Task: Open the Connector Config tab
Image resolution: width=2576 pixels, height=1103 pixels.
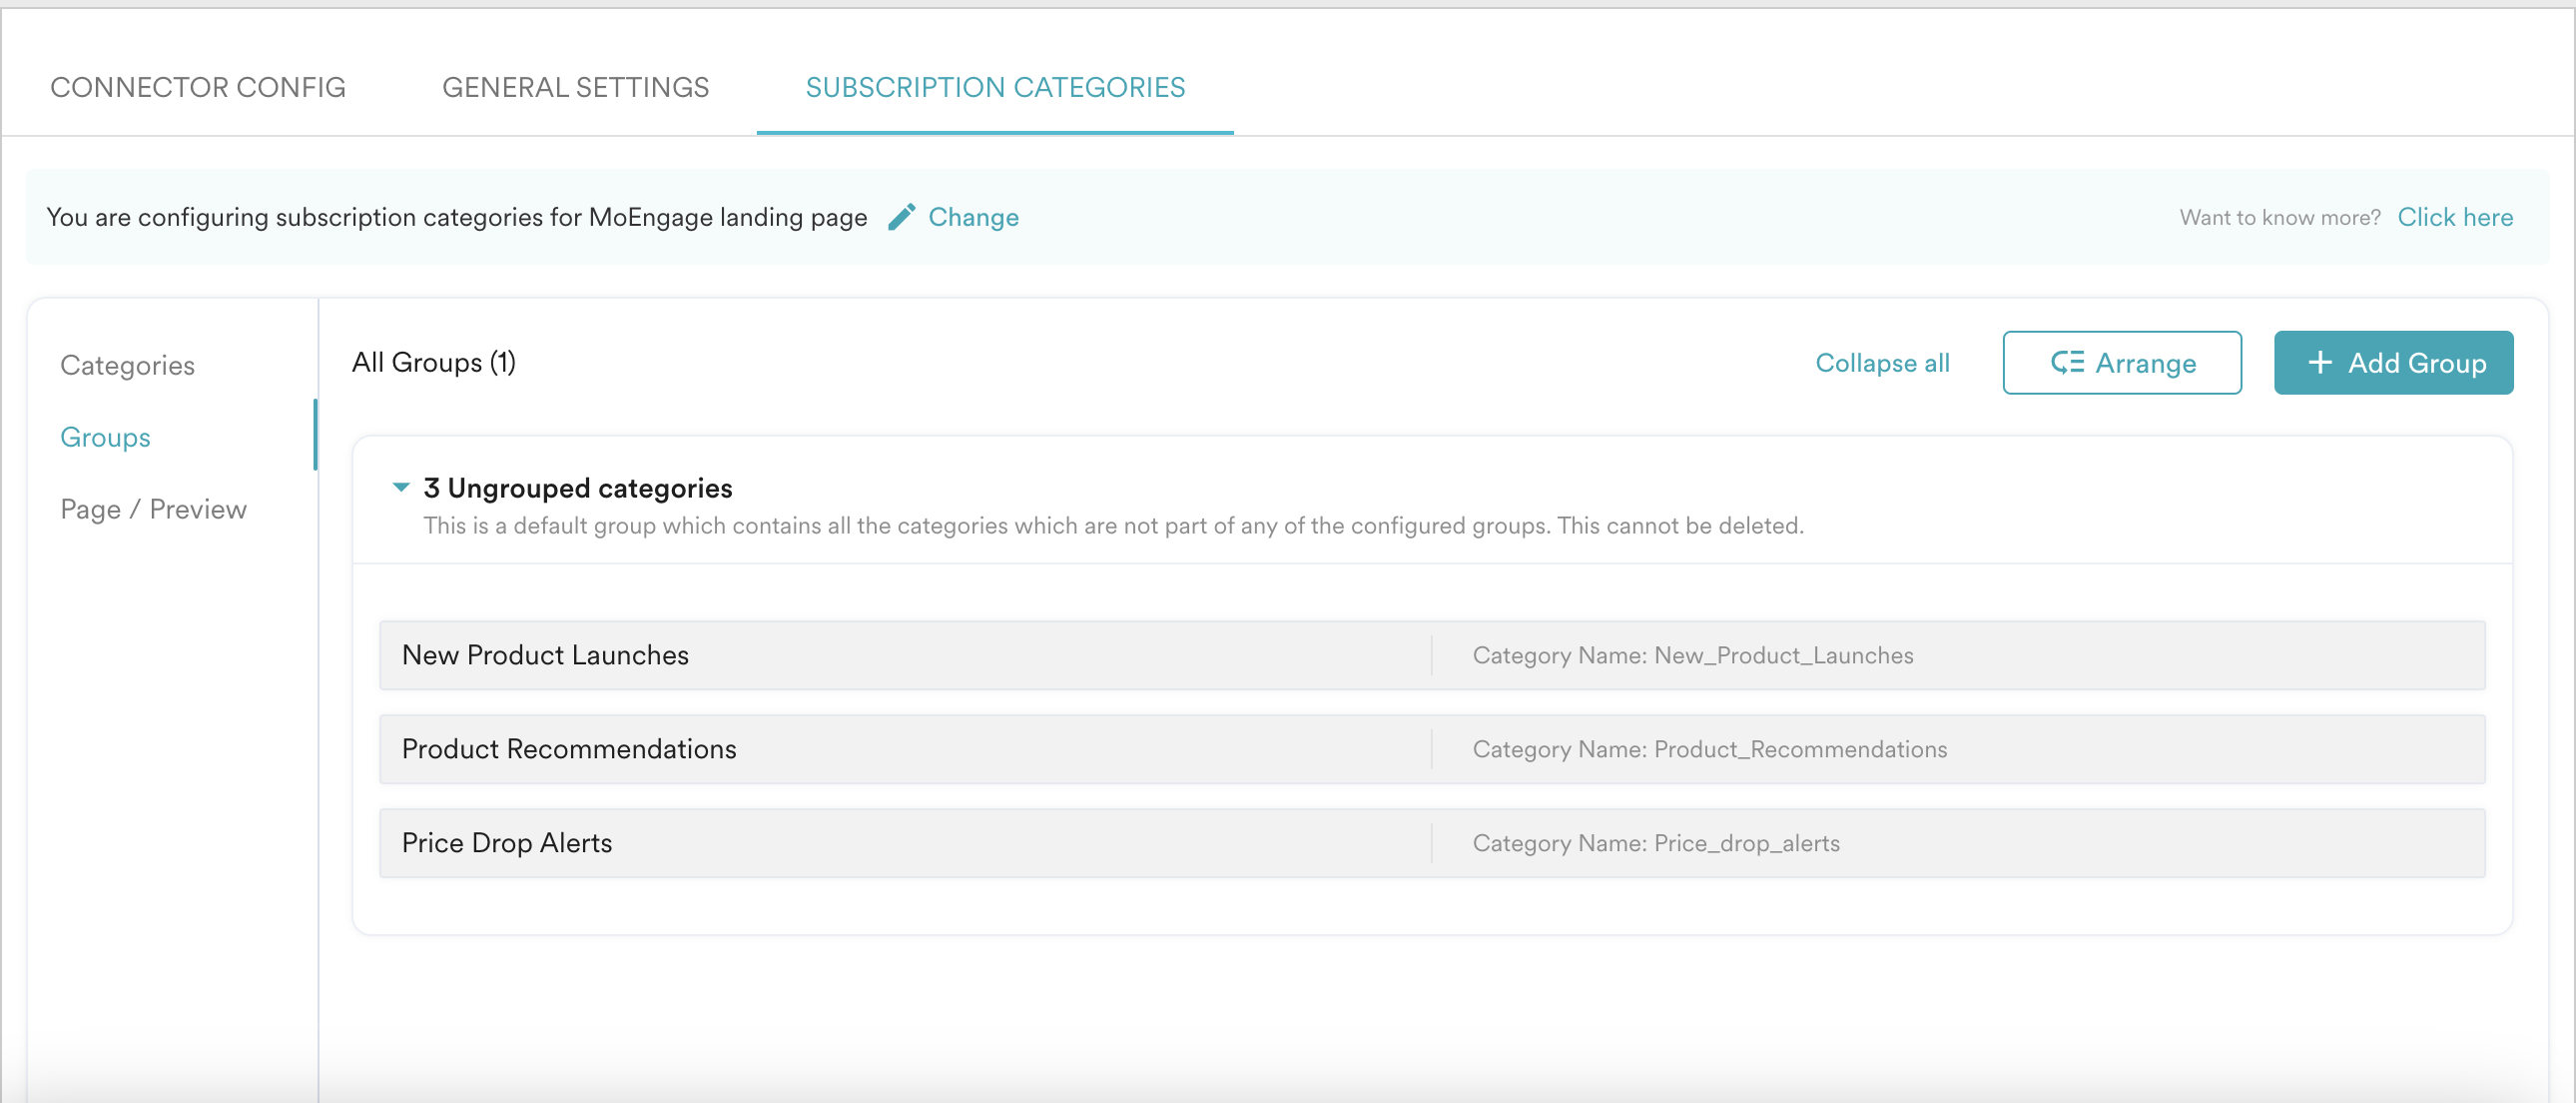Action: click(198, 87)
